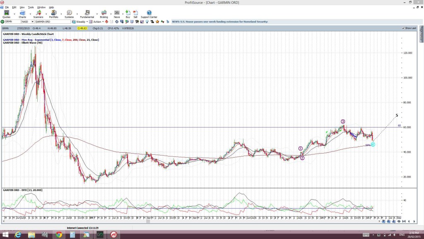Click the black double-arrows toolbar icon
Image resolution: width=424 pixels, height=239 pixels.
click(152, 22)
